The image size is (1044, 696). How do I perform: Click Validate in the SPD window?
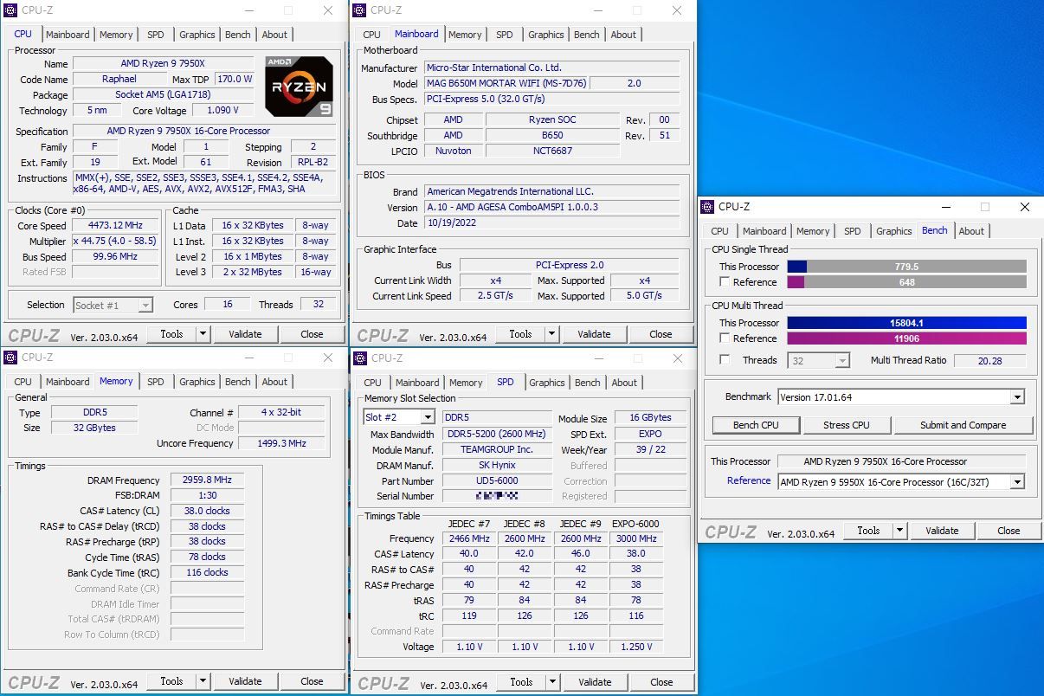point(595,682)
